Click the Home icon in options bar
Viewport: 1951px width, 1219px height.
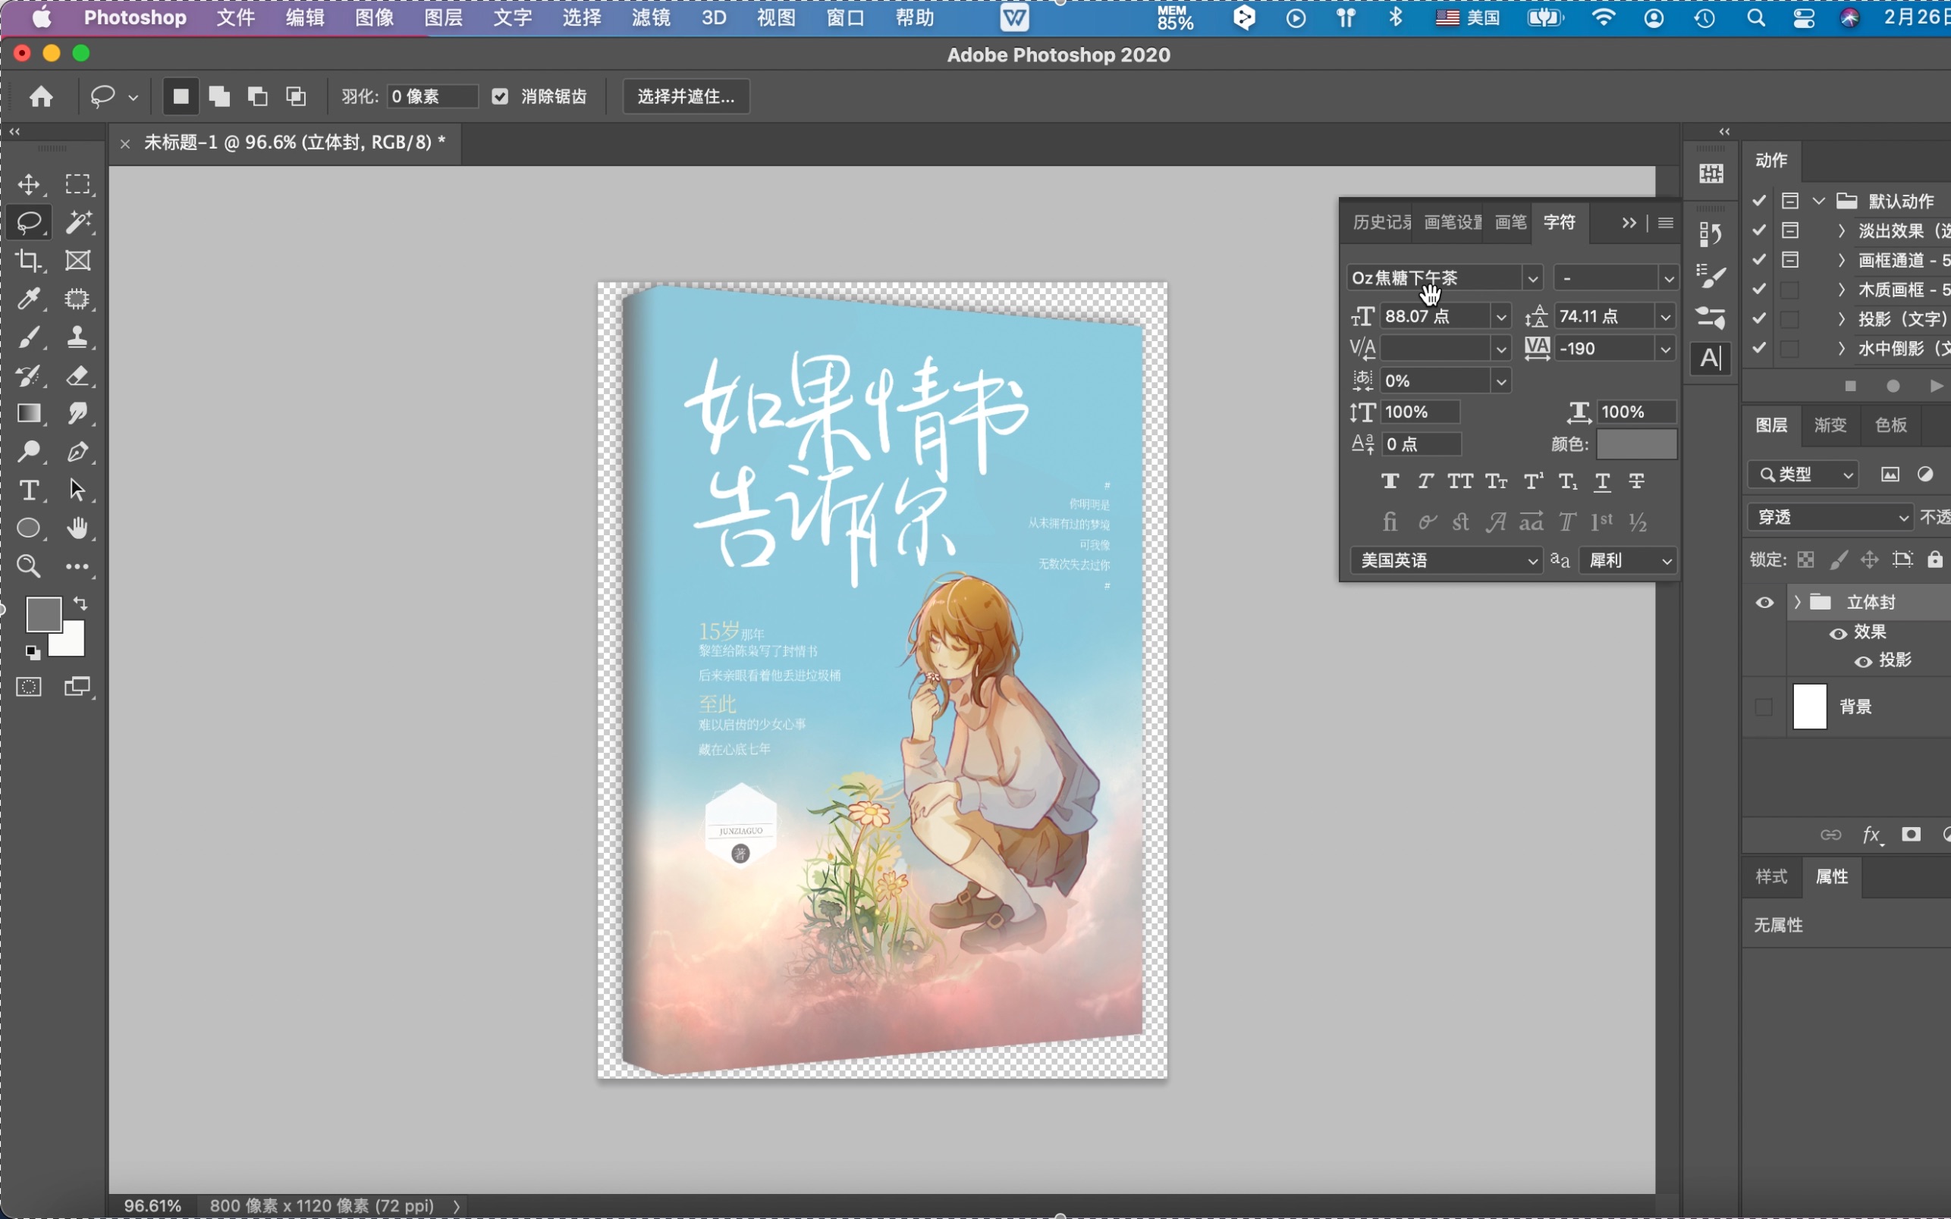pos(41,97)
